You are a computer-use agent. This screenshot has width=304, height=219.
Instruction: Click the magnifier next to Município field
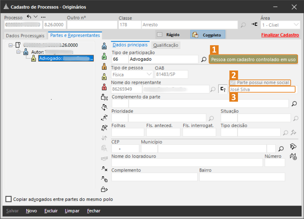click(281, 149)
